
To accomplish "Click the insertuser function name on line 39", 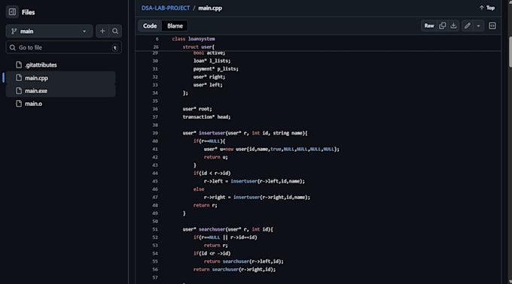I will tap(212, 133).
